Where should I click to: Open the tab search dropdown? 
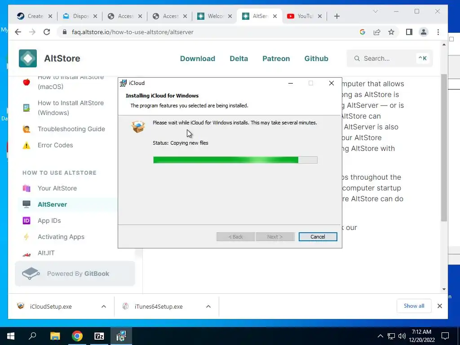coord(376,11)
